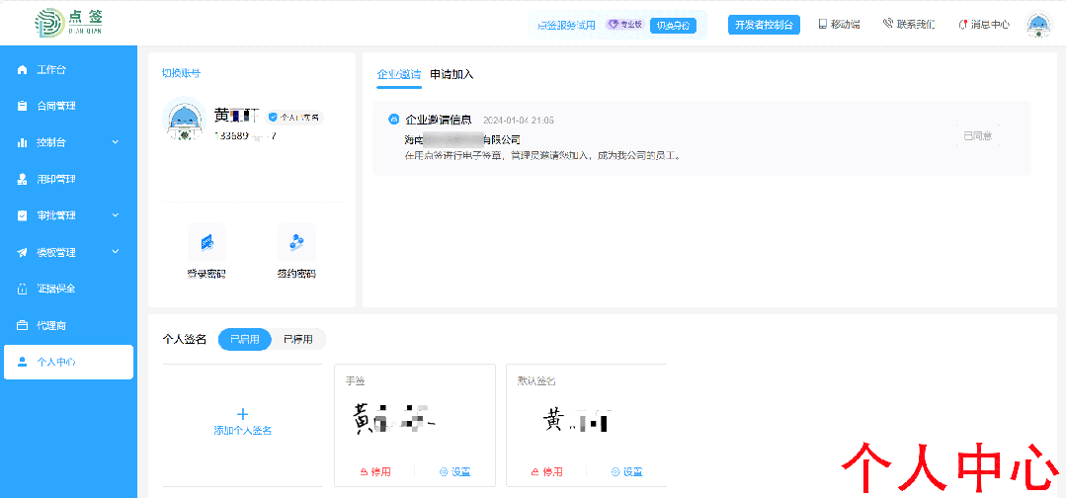Image resolution: width=1066 pixels, height=498 pixels.
Task: Click the 点签 logo in the header
Action: click(x=69, y=24)
